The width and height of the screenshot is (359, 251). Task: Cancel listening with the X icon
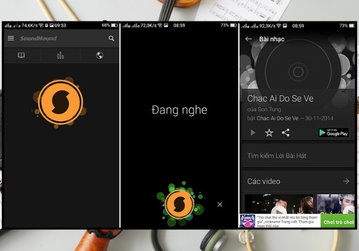[220, 204]
